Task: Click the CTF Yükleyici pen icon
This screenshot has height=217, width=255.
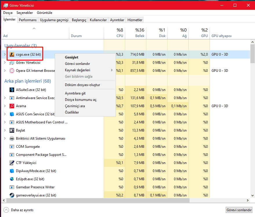Action: (x=12, y=163)
